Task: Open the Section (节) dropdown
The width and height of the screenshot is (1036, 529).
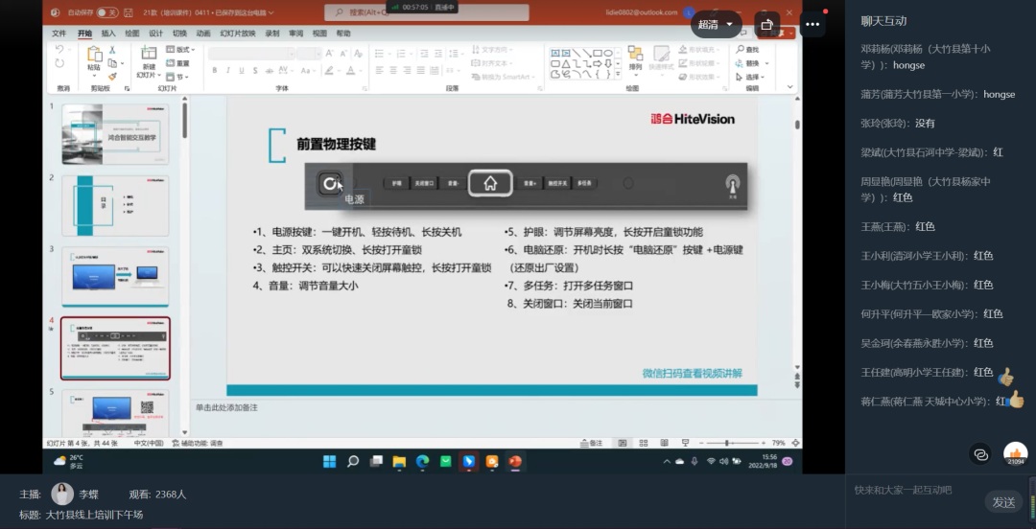Action: coord(177,77)
